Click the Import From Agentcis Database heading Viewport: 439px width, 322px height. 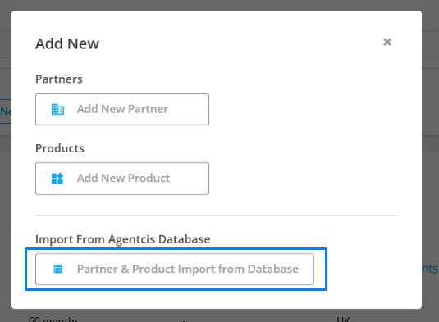(x=122, y=239)
